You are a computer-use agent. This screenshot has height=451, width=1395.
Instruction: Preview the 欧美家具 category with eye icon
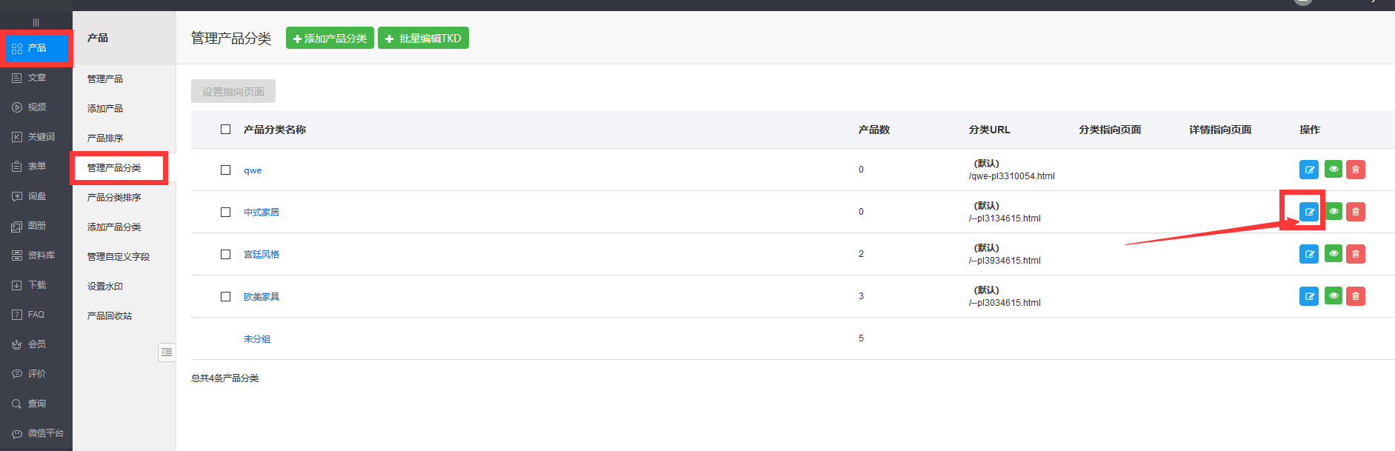point(1333,296)
